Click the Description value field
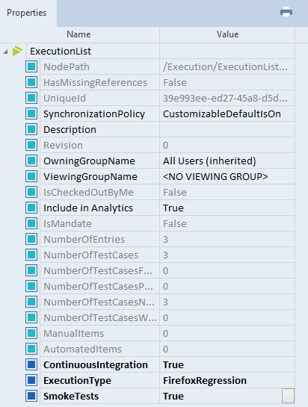Screen dimensions: 308x407 pos(227,129)
